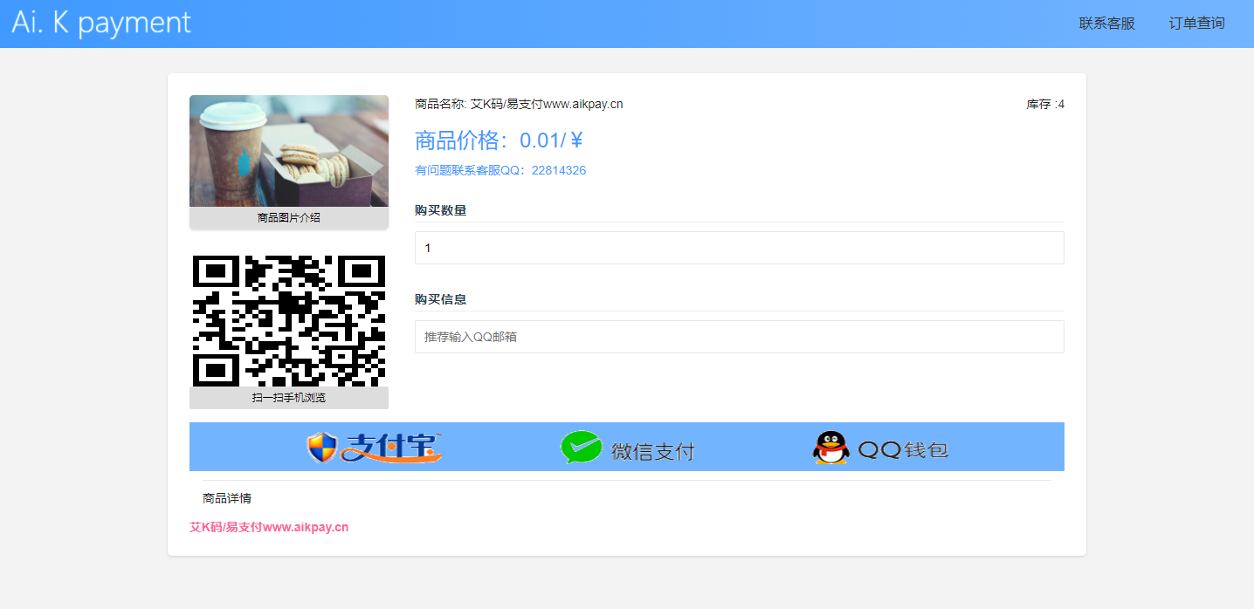Open the coffee cup product image
The height and width of the screenshot is (609, 1254).
tap(289, 151)
